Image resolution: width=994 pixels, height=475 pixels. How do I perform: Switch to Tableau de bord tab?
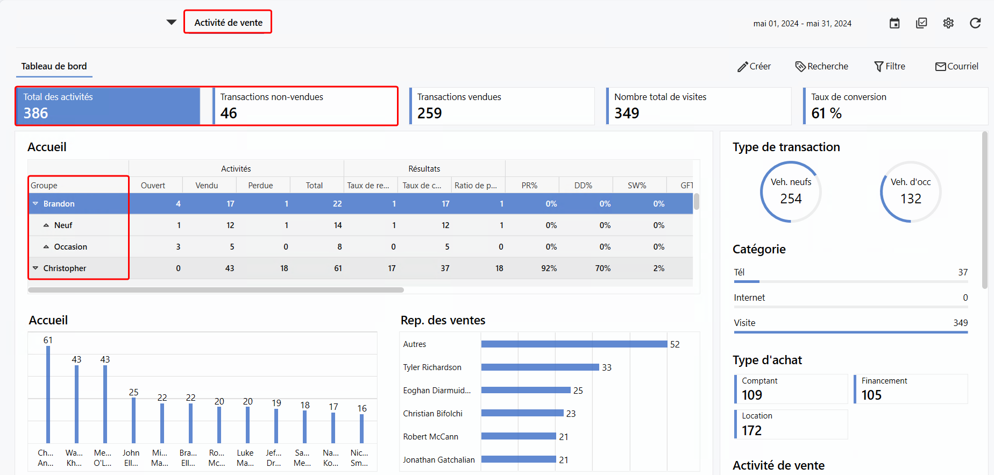click(54, 66)
